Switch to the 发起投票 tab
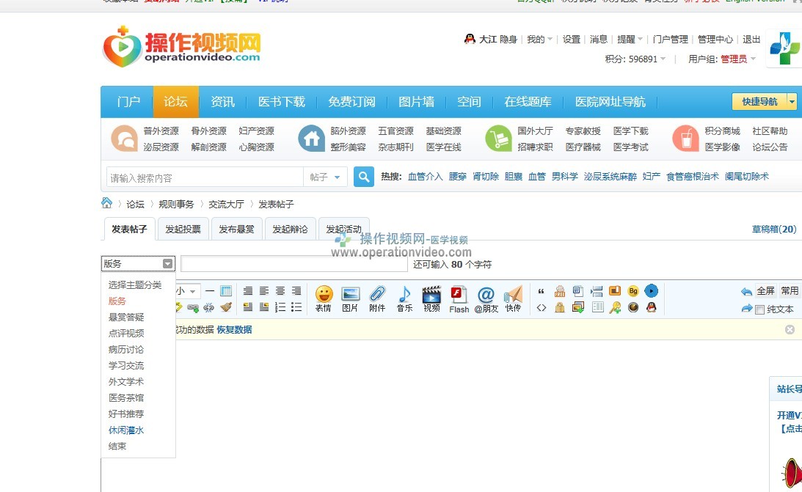 [x=183, y=230]
